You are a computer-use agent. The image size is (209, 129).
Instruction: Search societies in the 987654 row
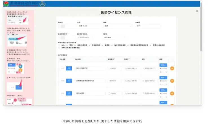[x=69, y=81]
